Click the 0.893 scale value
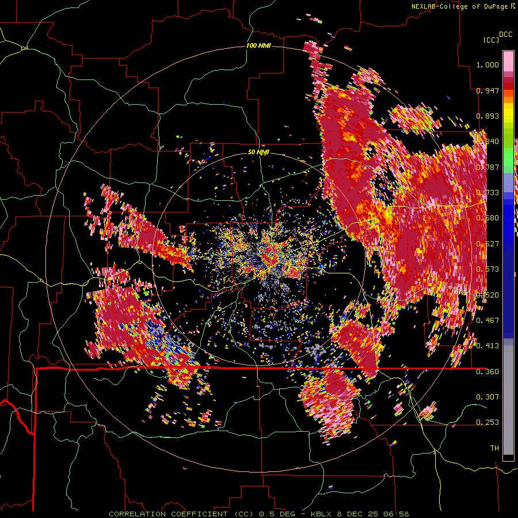 487,116
